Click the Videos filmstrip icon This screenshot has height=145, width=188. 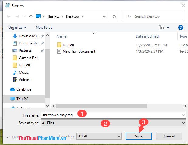[15, 80]
